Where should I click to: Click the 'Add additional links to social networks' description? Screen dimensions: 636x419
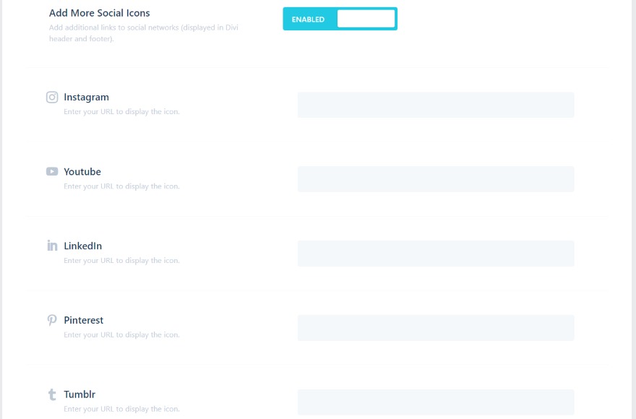click(144, 33)
